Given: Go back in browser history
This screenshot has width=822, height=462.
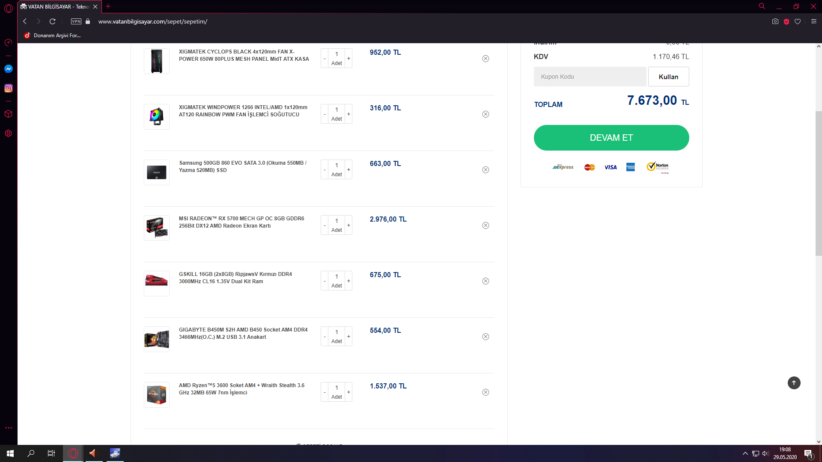Looking at the screenshot, I should coord(25,21).
